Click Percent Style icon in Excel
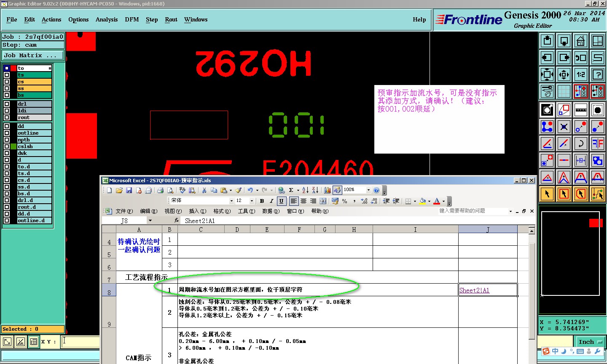607x364 pixels. tap(345, 201)
